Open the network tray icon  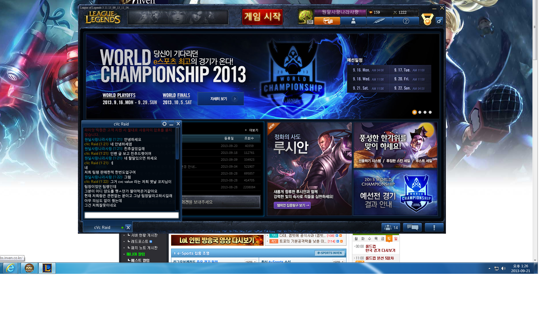[x=497, y=268]
